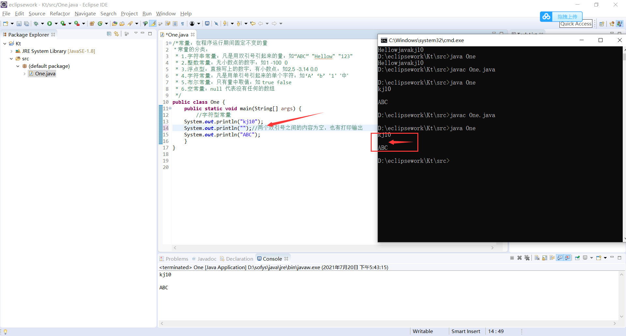Click the Collapse All icon in Package Explorer
The width and height of the screenshot is (626, 336).
(109, 34)
